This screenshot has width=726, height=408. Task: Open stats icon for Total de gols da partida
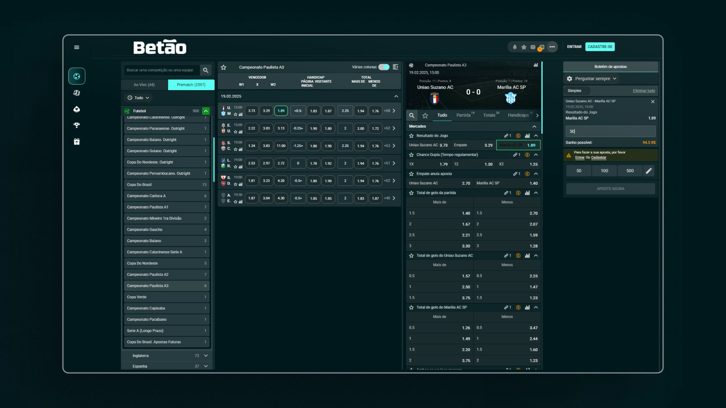click(x=527, y=193)
